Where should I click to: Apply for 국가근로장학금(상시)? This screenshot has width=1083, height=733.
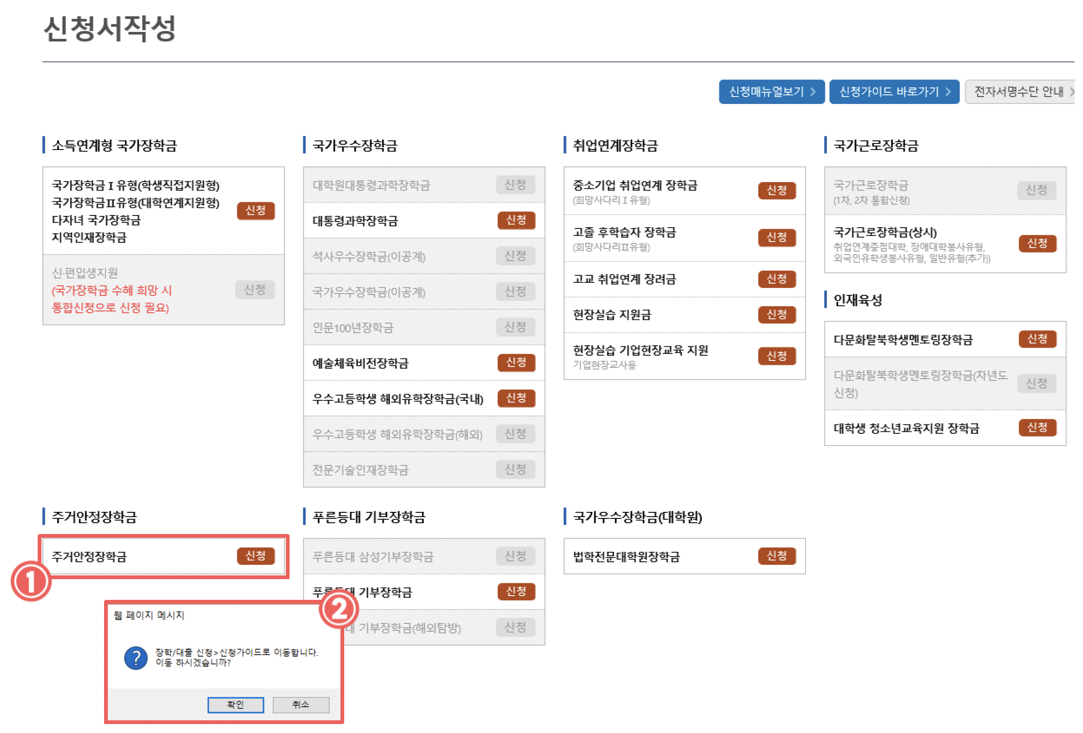pos(1037,244)
